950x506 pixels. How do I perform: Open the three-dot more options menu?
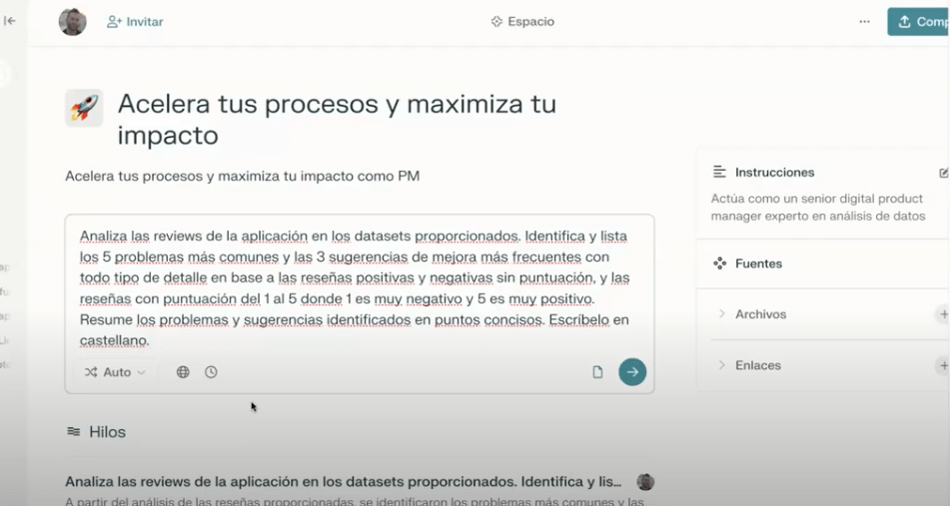pyautogui.click(x=864, y=22)
